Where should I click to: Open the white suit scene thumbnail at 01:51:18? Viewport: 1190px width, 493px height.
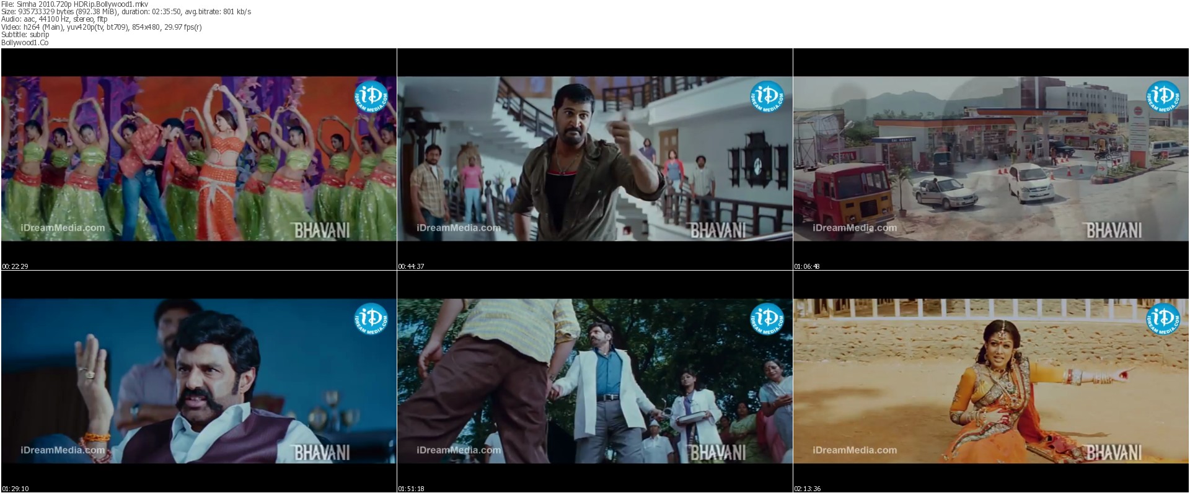tap(595, 382)
